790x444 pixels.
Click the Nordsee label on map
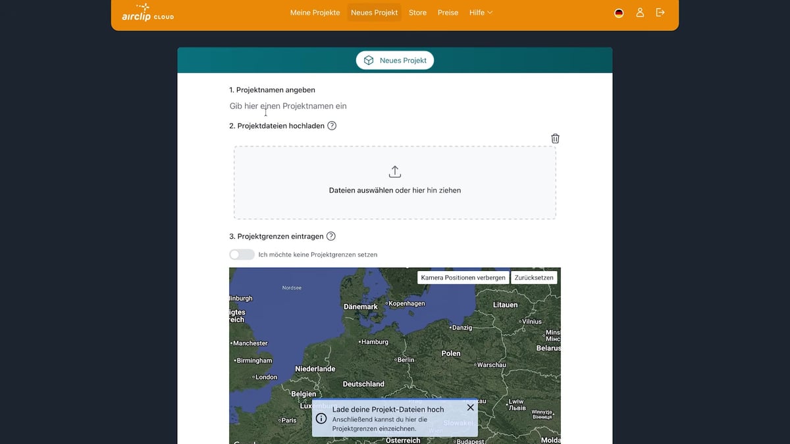pyautogui.click(x=292, y=288)
